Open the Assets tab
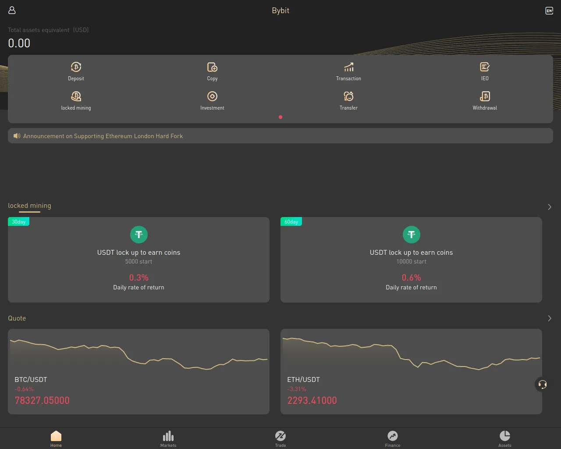561x449 pixels. click(505, 438)
